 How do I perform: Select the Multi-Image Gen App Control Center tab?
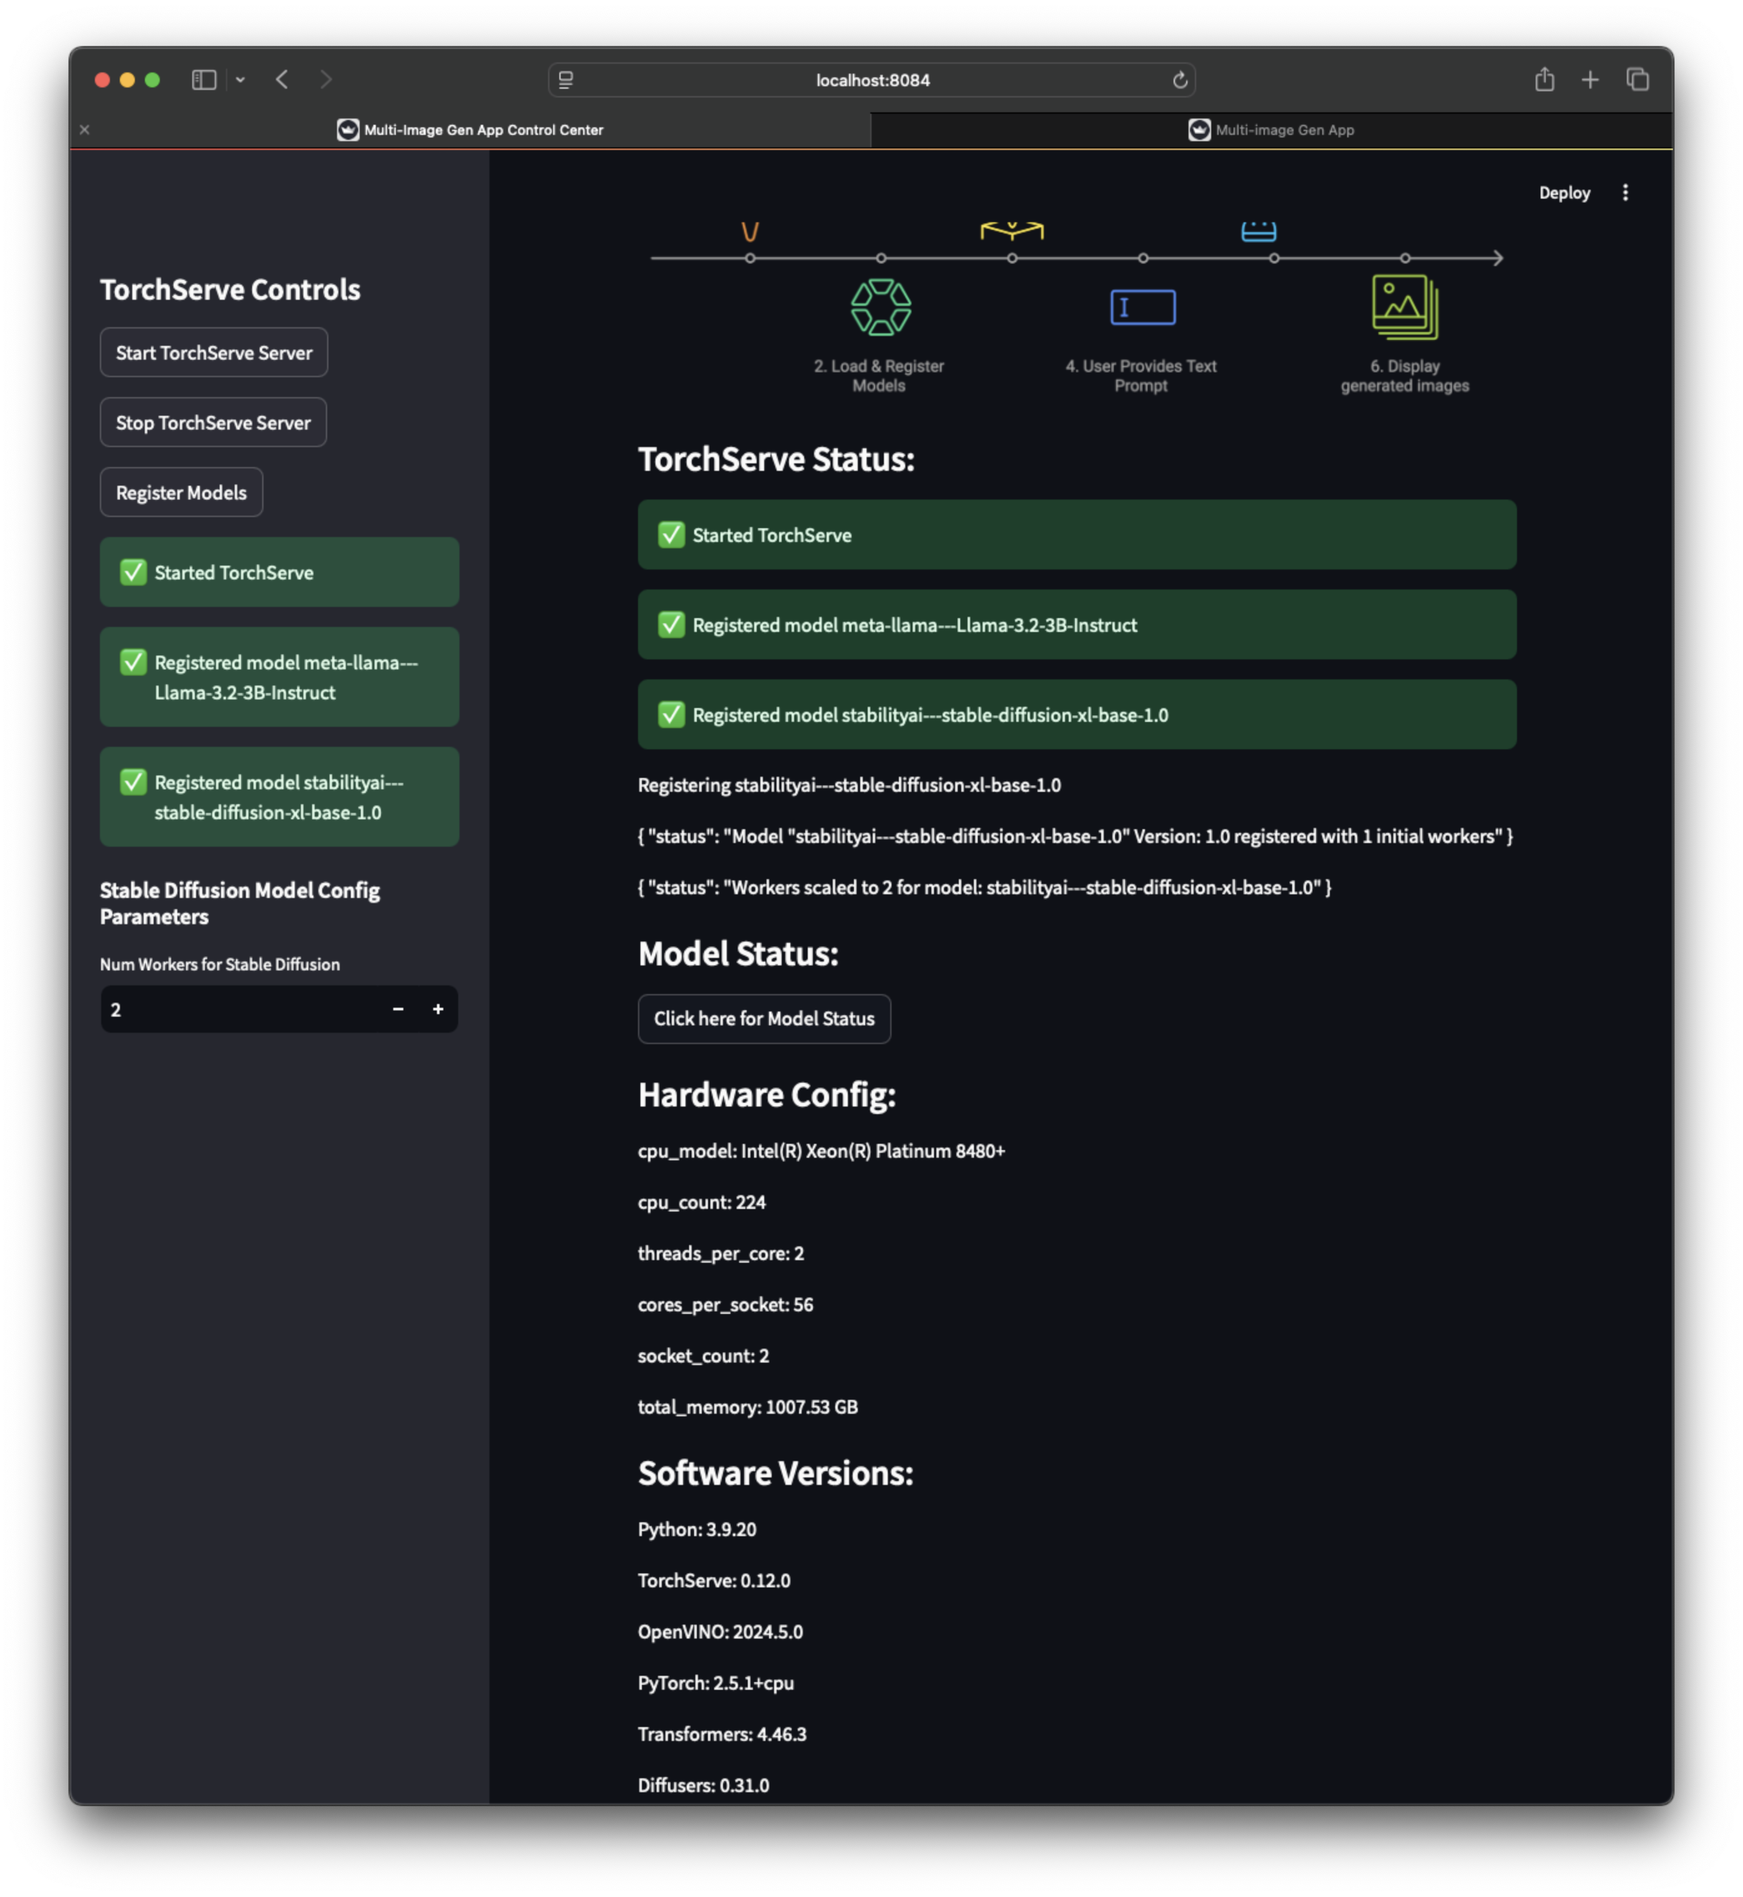pos(471,130)
